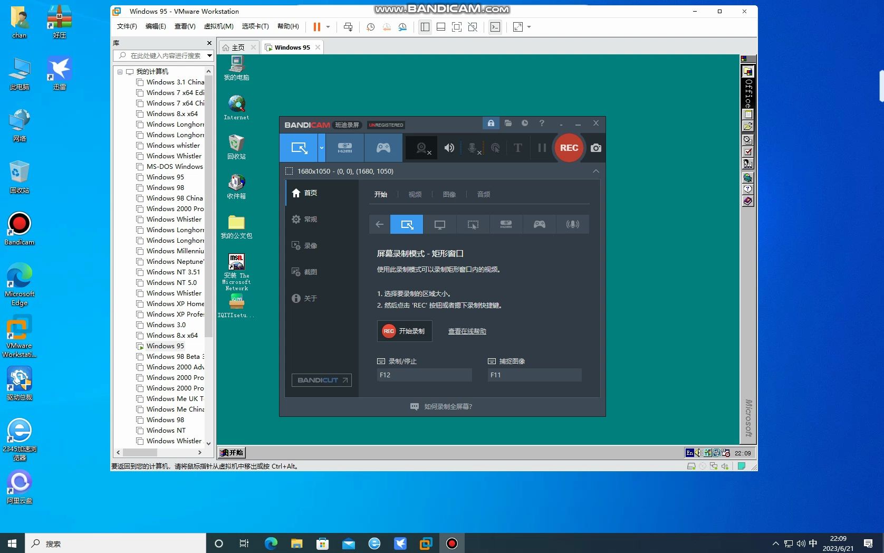This screenshot has height=553, width=884.
Task: Open the 首页 home section in sidebar
Action: [322, 193]
